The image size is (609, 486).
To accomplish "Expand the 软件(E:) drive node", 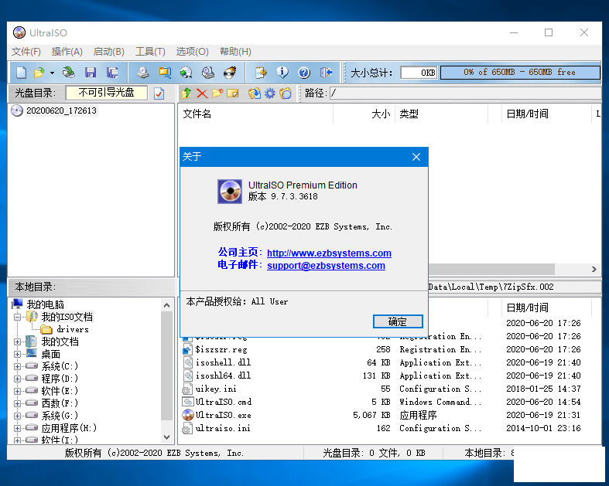I will (x=17, y=391).
